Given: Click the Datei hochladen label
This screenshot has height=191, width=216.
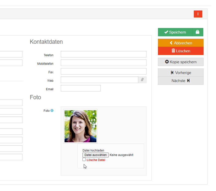Looking at the screenshot, I should coord(93,150).
